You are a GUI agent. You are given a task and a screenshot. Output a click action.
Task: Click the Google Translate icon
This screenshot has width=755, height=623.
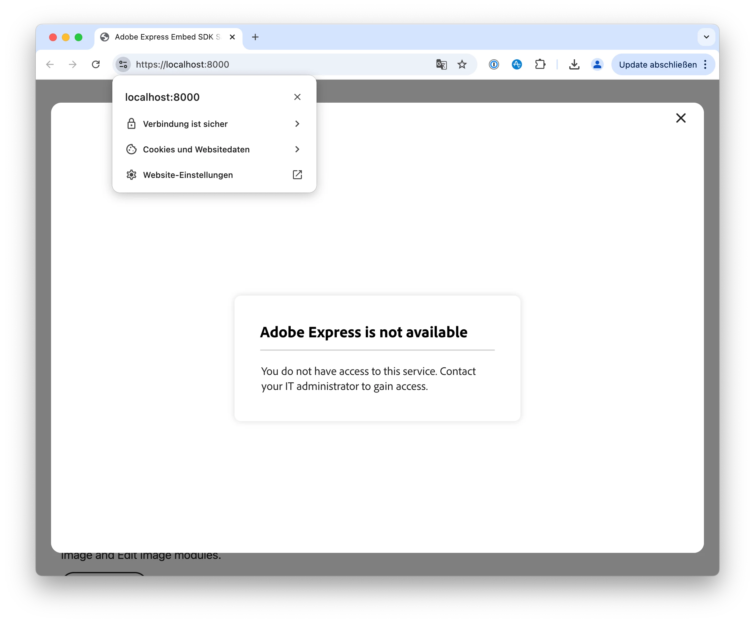441,65
